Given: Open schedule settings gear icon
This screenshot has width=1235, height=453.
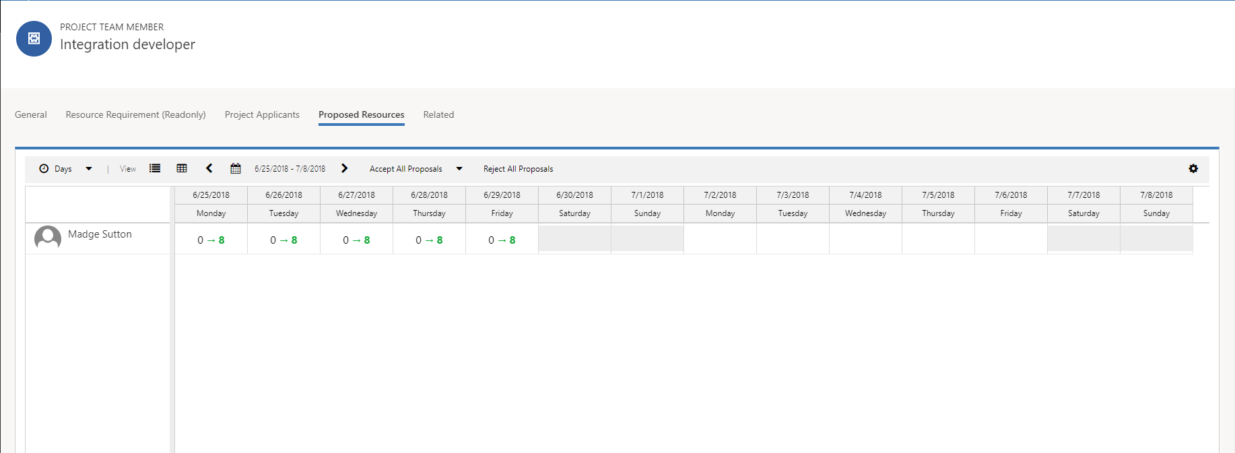Looking at the screenshot, I should coord(1193,168).
